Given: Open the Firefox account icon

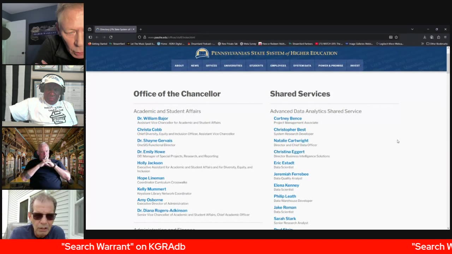Looking at the screenshot, I should pyautogui.click(x=432, y=37).
